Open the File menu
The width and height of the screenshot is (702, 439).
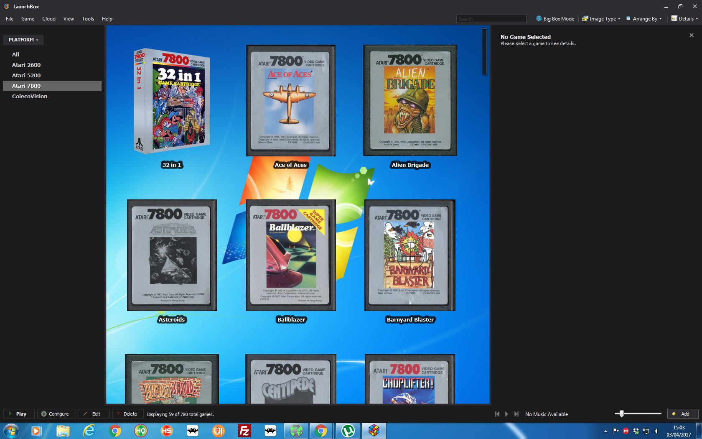click(x=10, y=19)
